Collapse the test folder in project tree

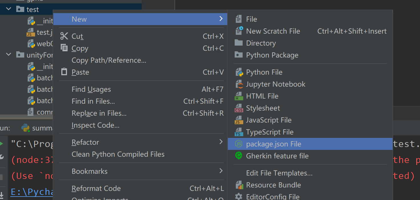click(9, 9)
